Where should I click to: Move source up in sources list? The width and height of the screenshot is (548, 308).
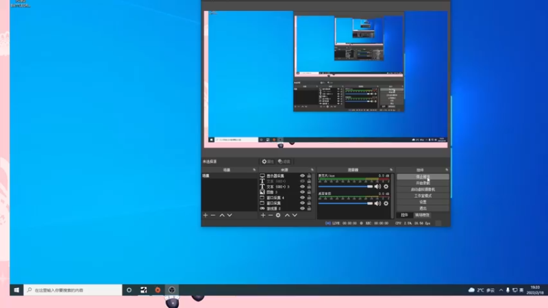click(x=287, y=216)
